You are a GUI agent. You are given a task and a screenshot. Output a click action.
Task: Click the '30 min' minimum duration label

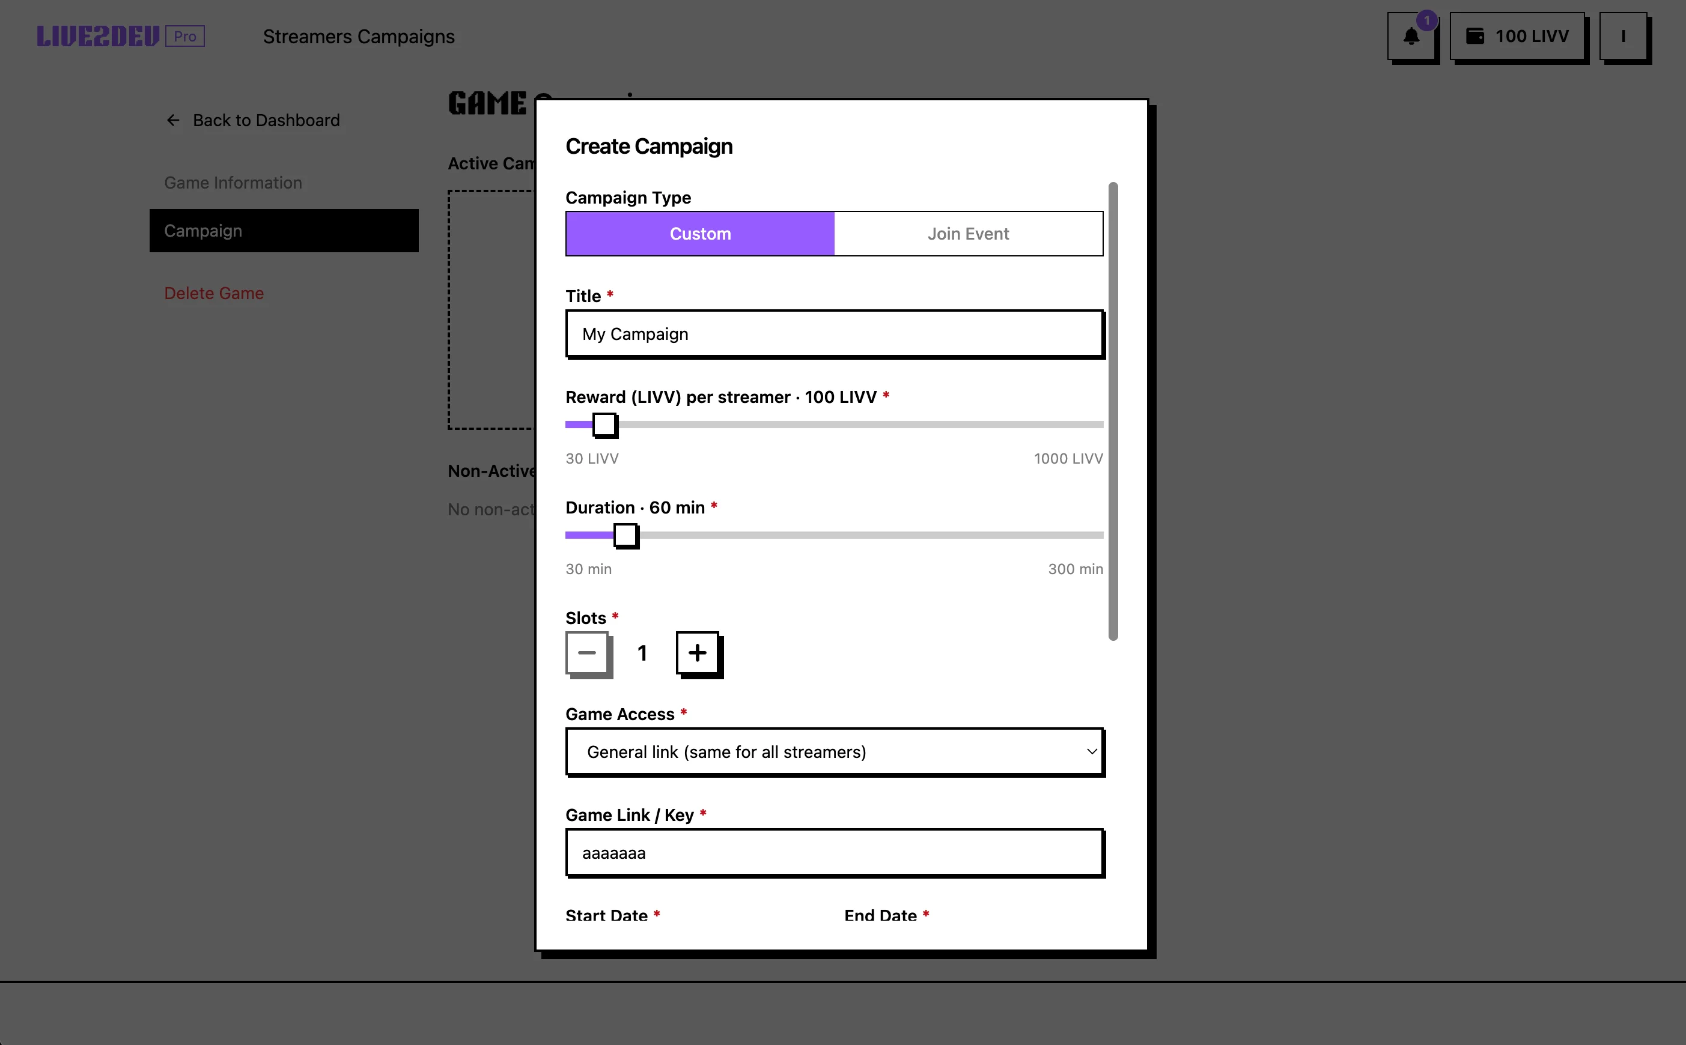589,569
